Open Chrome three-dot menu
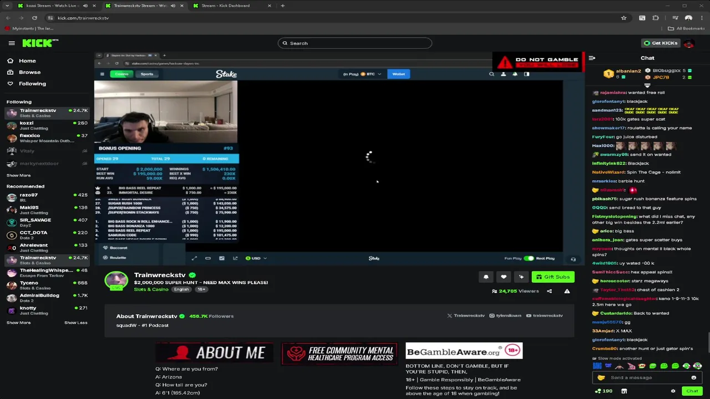The image size is (710, 399). [702, 18]
